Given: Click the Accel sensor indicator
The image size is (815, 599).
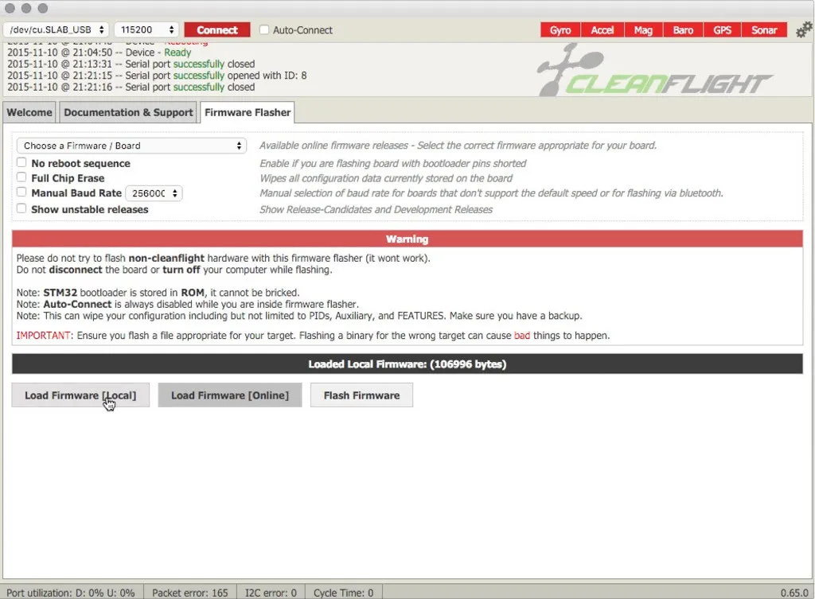Looking at the screenshot, I should [602, 30].
